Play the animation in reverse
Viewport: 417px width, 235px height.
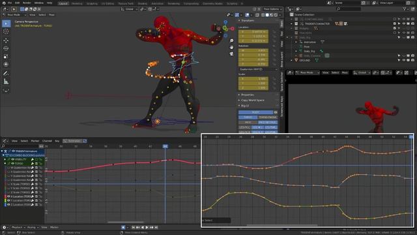[142, 228]
